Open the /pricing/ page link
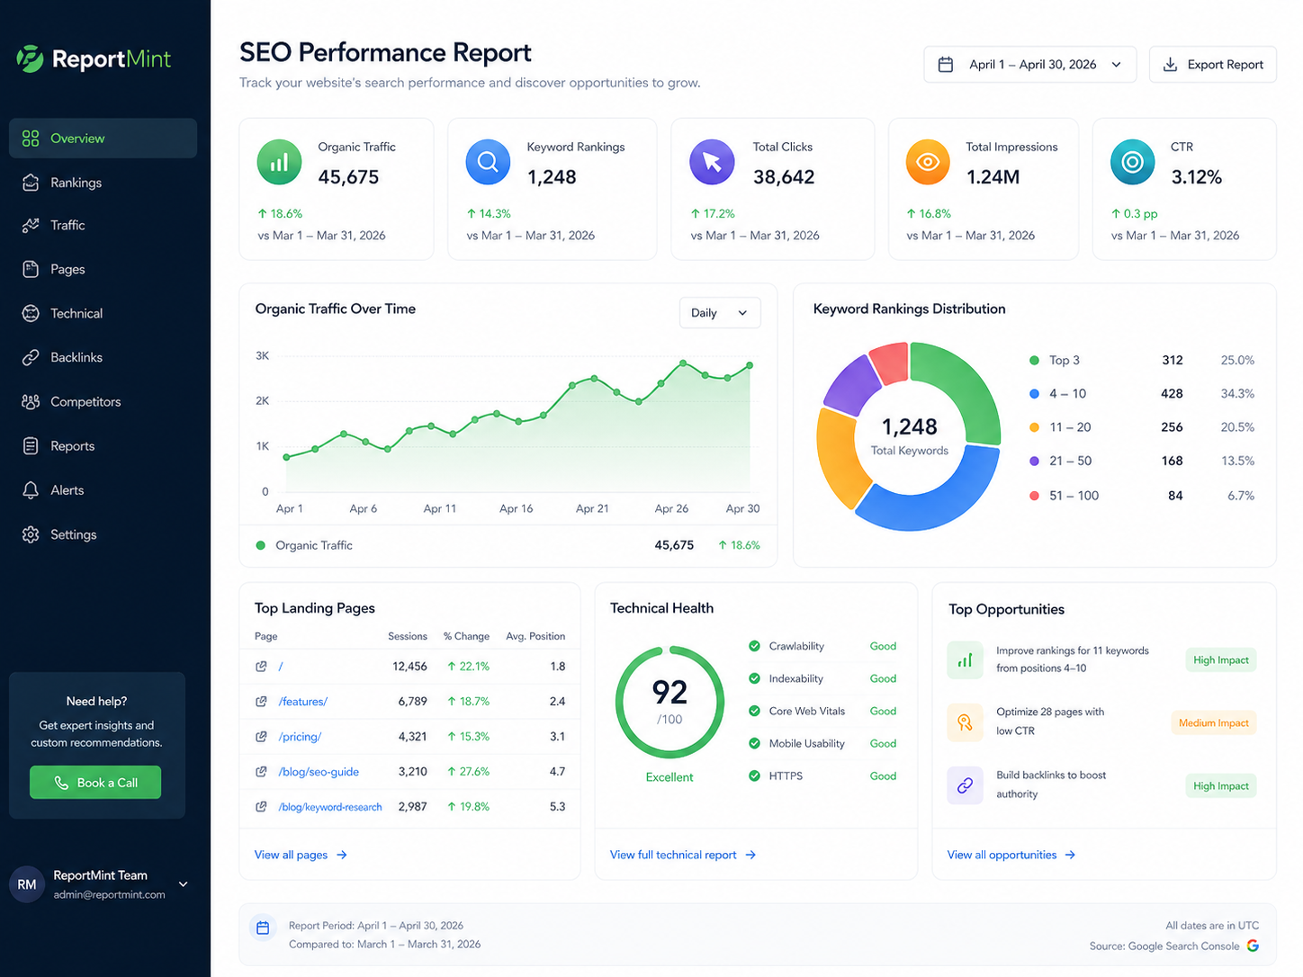The height and width of the screenshot is (977, 1303). tap(300, 736)
